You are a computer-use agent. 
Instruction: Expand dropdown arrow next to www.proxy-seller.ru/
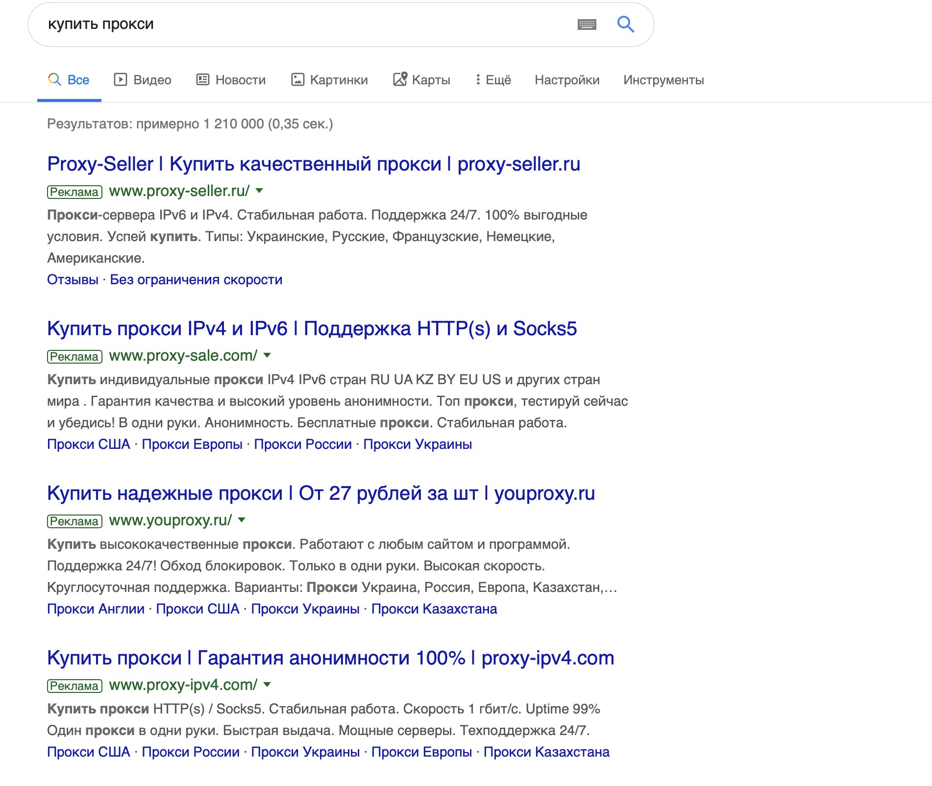click(259, 191)
